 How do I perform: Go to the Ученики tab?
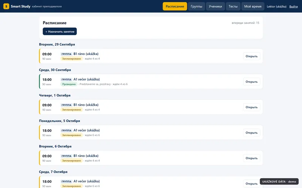pyautogui.click(x=215, y=6)
